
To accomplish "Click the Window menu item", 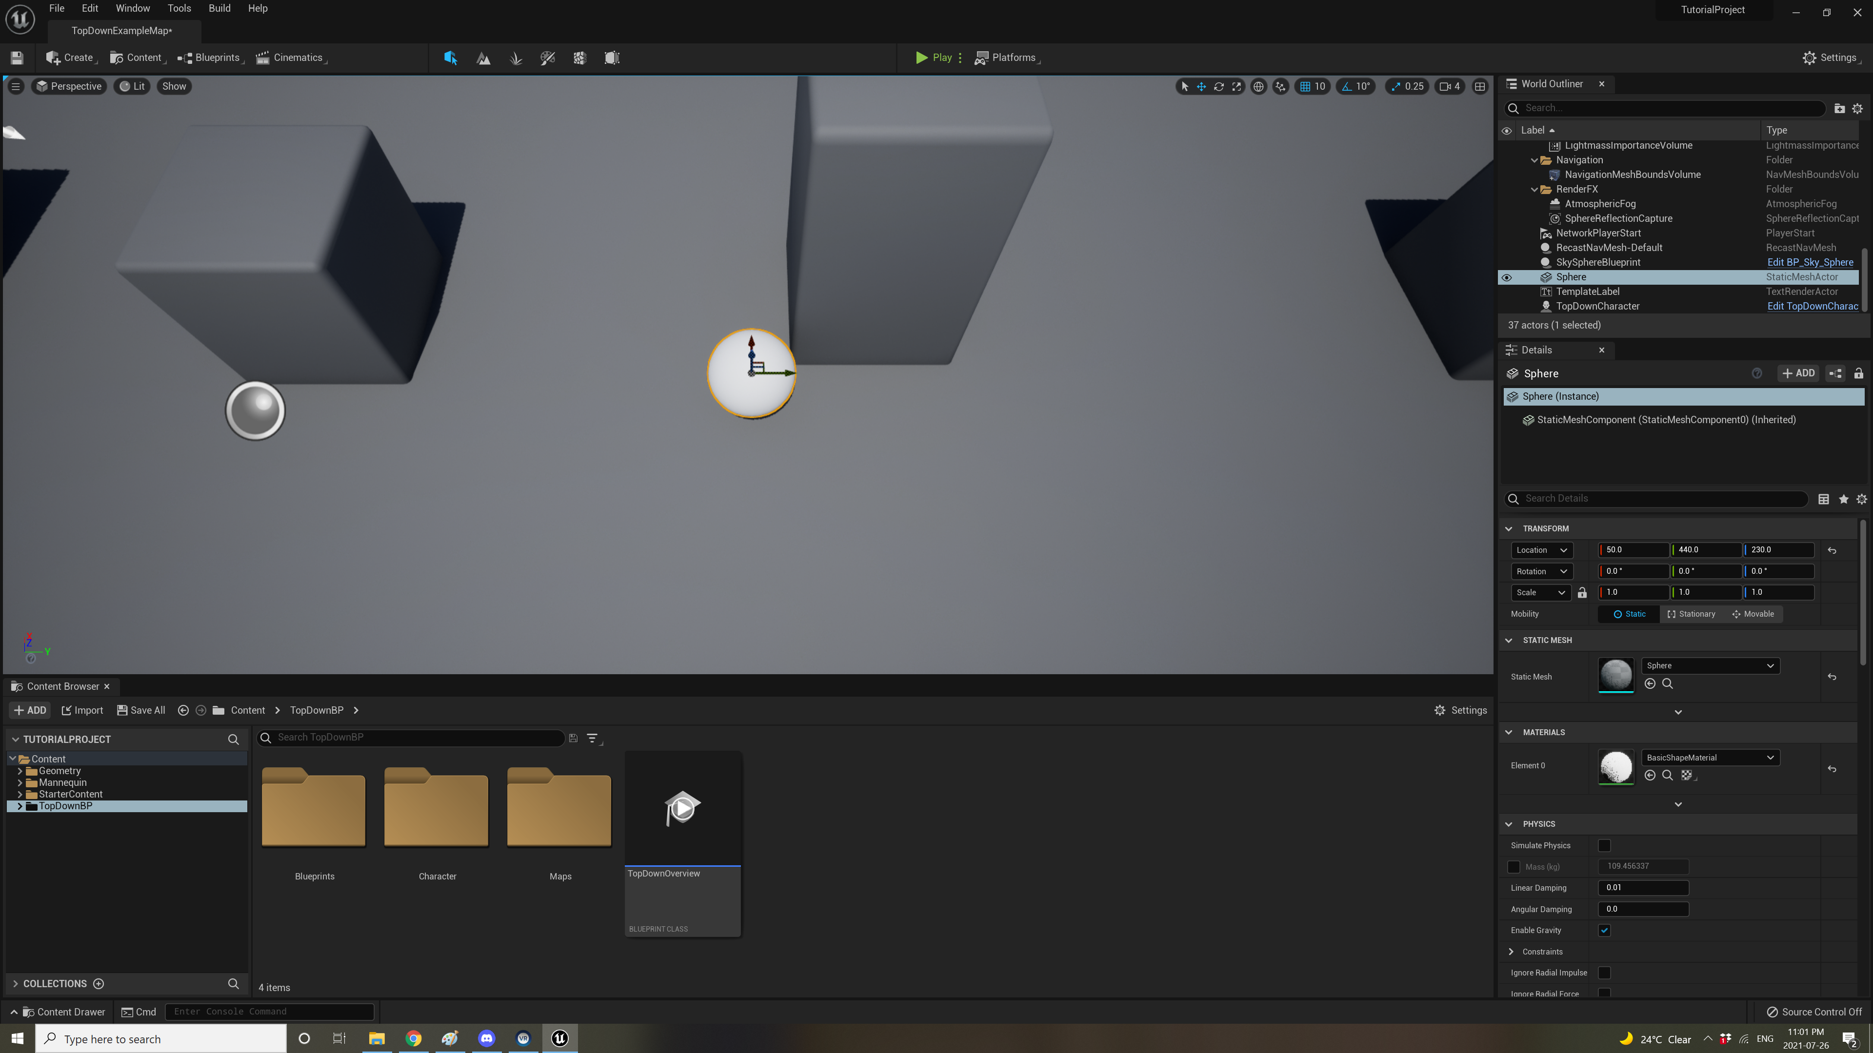I will coord(133,8).
